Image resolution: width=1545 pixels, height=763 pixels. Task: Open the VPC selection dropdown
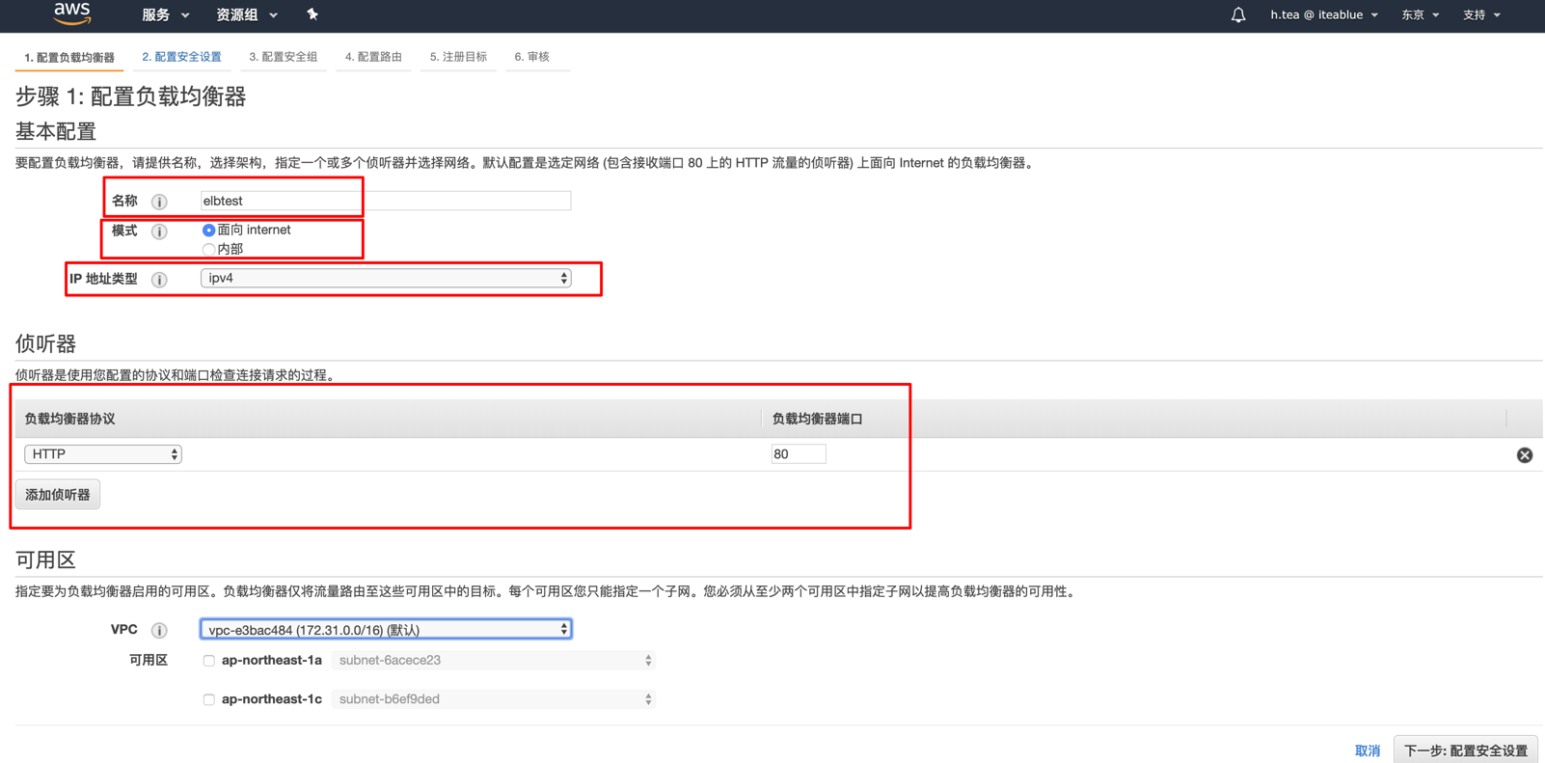[386, 630]
